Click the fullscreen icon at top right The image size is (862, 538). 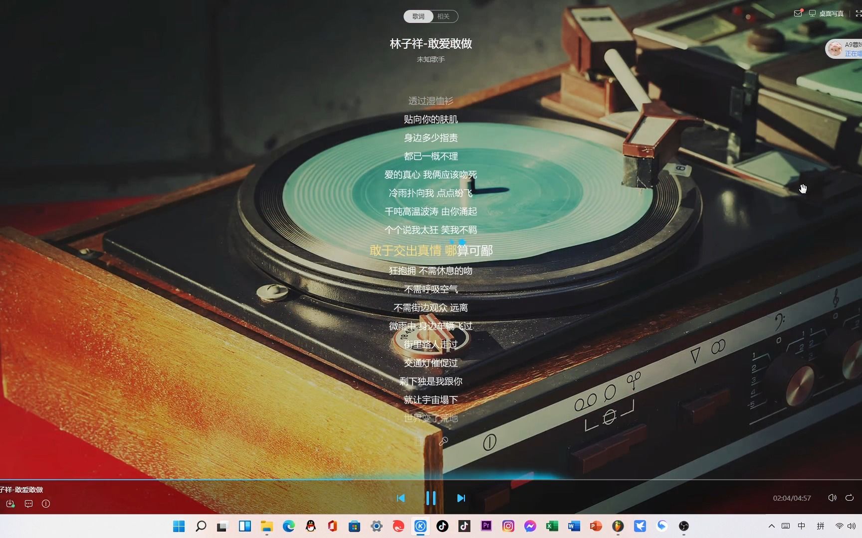click(x=858, y=13)
